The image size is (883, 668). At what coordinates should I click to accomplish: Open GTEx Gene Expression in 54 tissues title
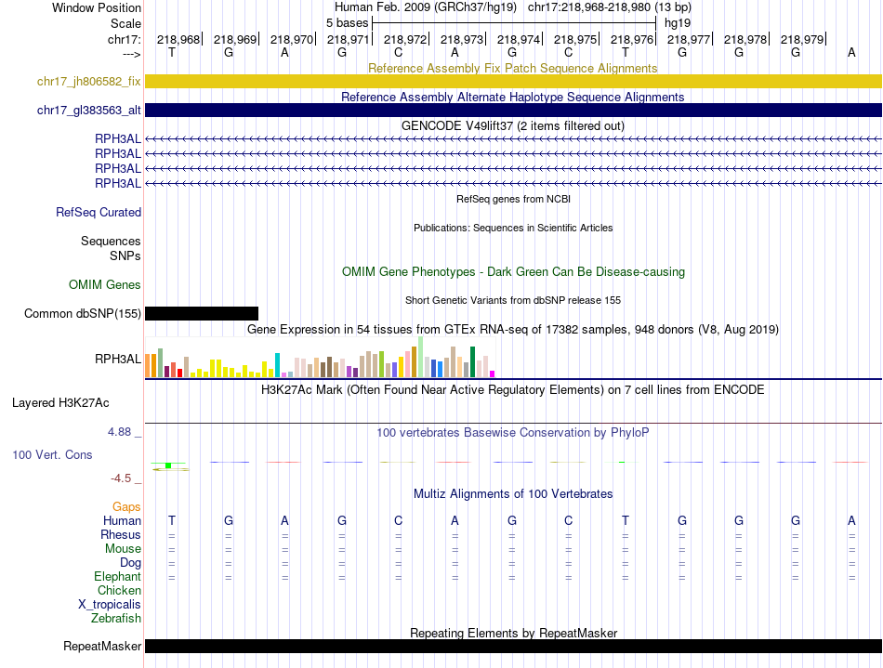(513, 329)
